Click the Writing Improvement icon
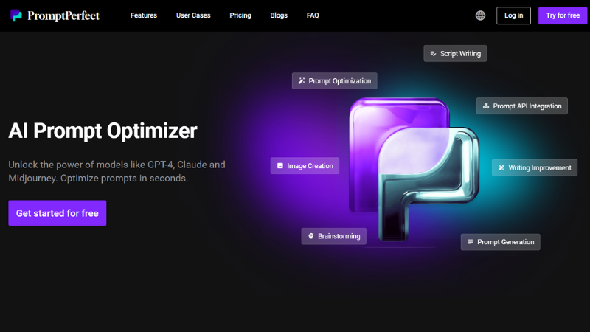Viewport: 590px width, 332px height. (x=502, y=167)
